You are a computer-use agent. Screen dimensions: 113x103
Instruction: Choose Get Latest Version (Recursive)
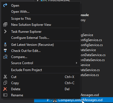pos(41,45)
